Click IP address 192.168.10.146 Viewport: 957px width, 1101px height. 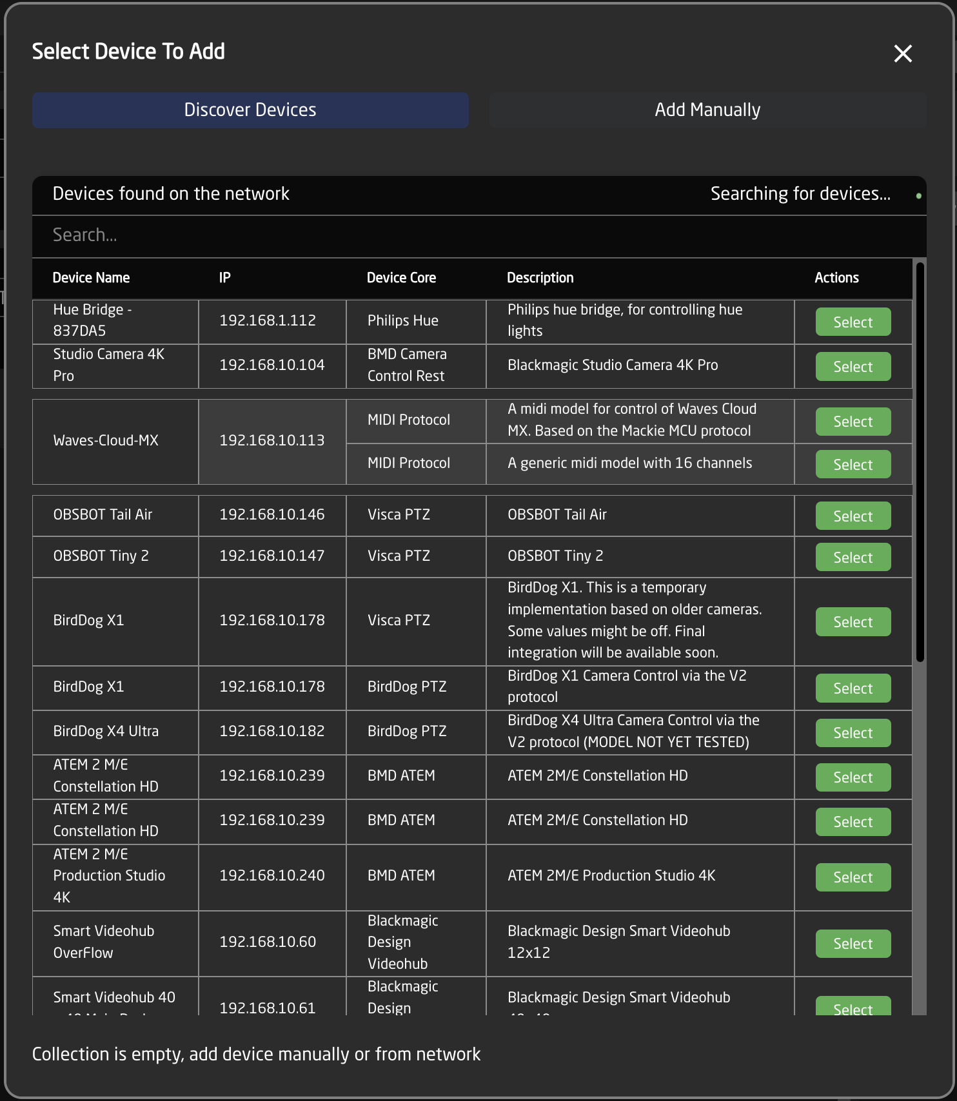click(272, 514)
